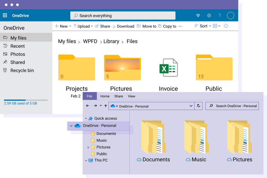Open the app launcher grid icon

click(x=5, y=16)
